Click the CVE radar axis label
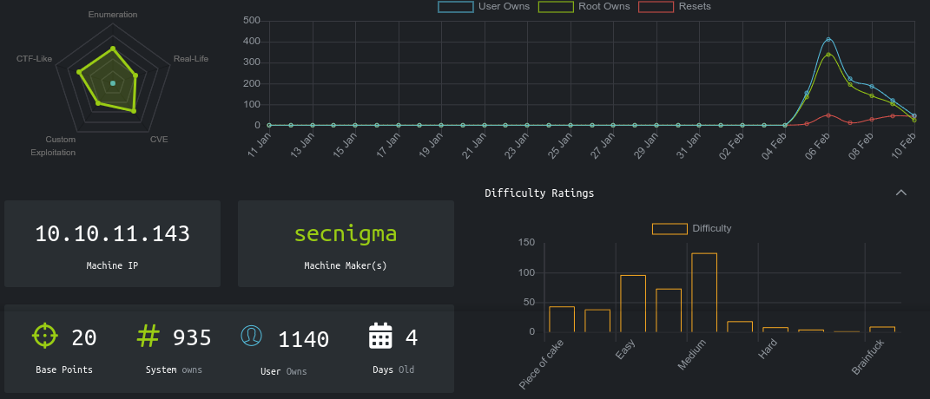The width and height of the screenshot is (930, 399). coord(159,139)
